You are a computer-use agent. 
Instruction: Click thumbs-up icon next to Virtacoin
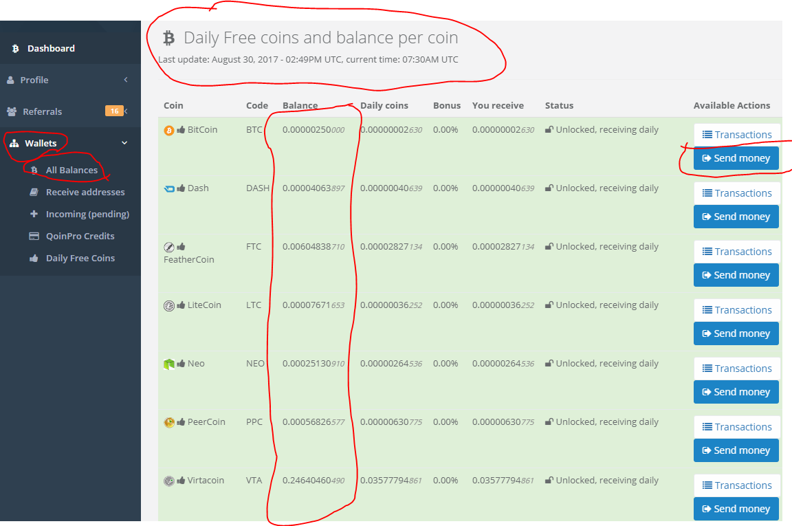click(181, 481)
